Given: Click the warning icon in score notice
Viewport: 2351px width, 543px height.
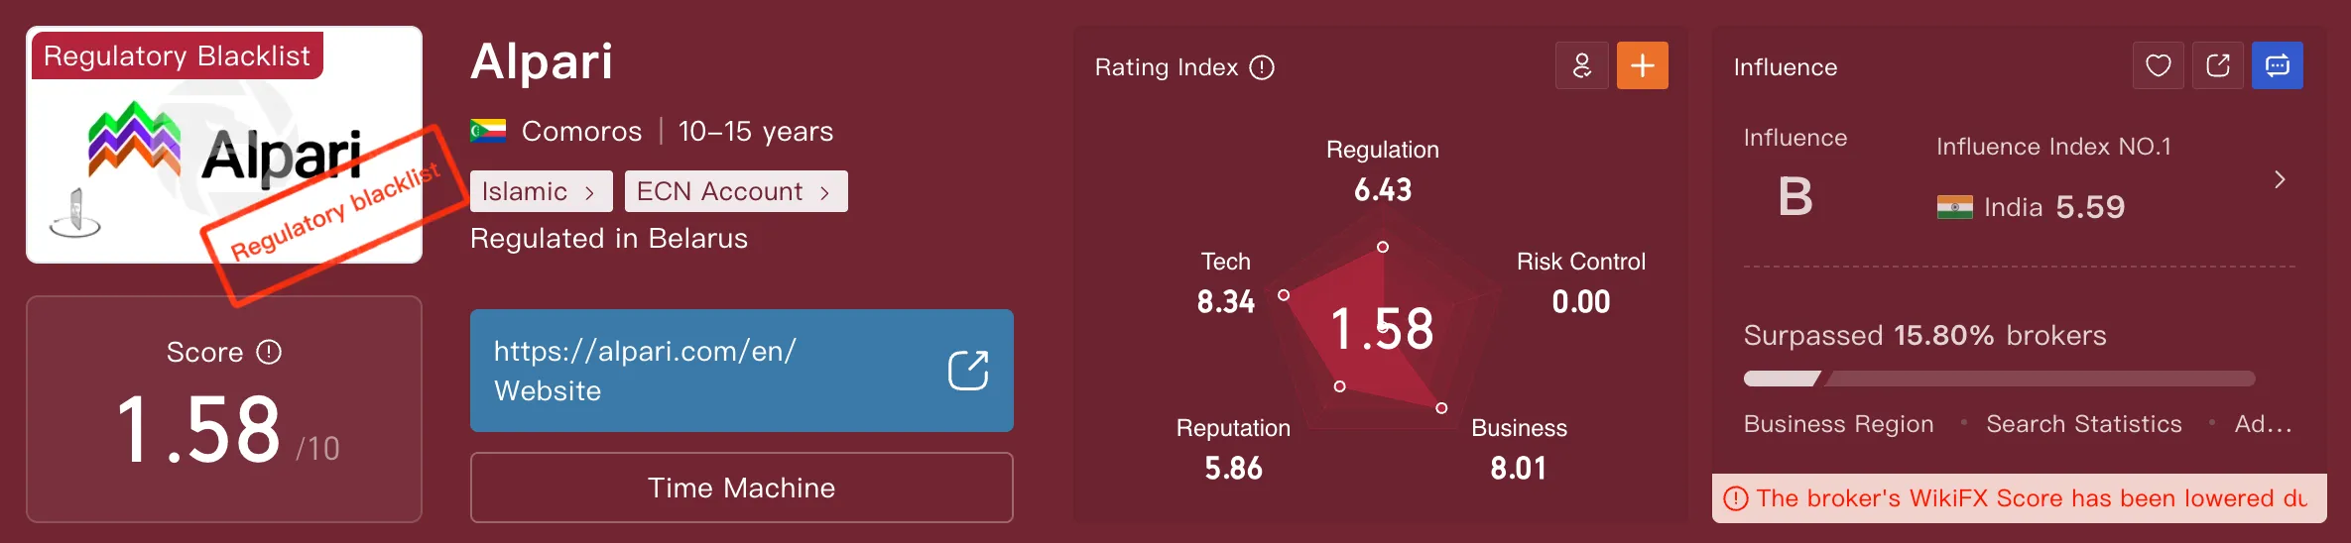Looking at the screenshot, I should pos(1736,498).
